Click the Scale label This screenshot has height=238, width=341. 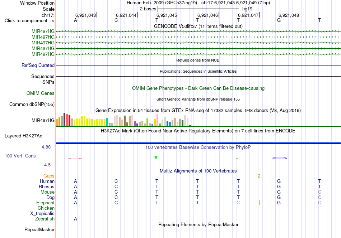[48, 9]
